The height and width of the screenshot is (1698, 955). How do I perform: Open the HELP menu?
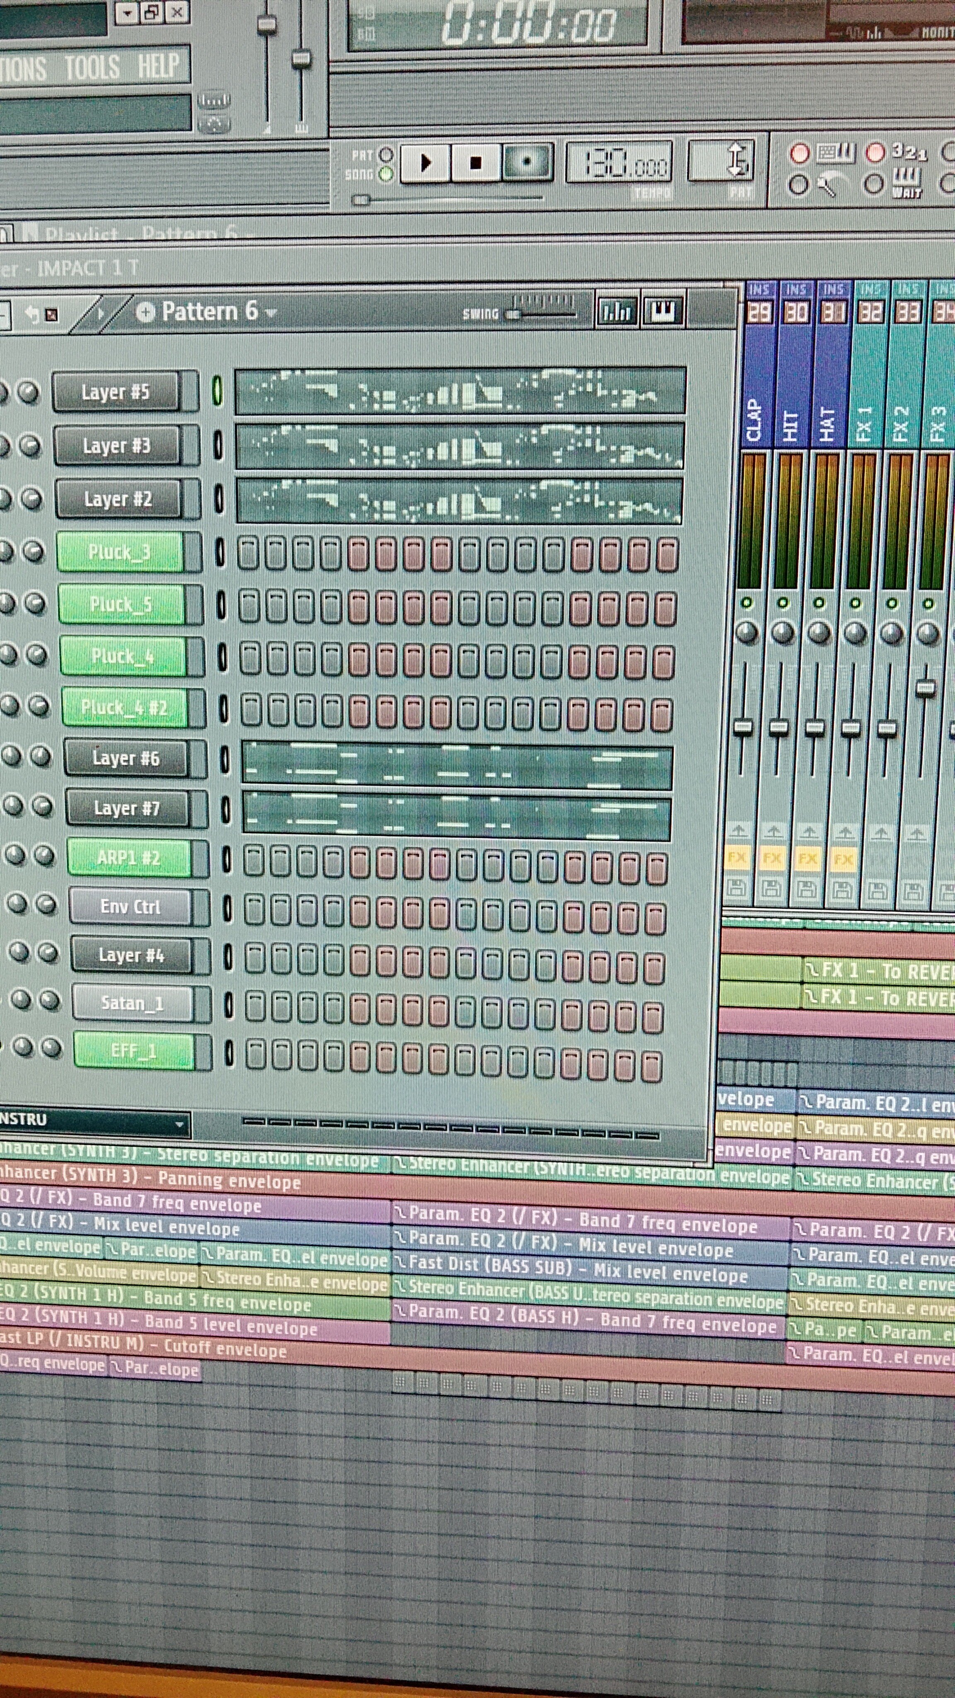coord(158,65)
